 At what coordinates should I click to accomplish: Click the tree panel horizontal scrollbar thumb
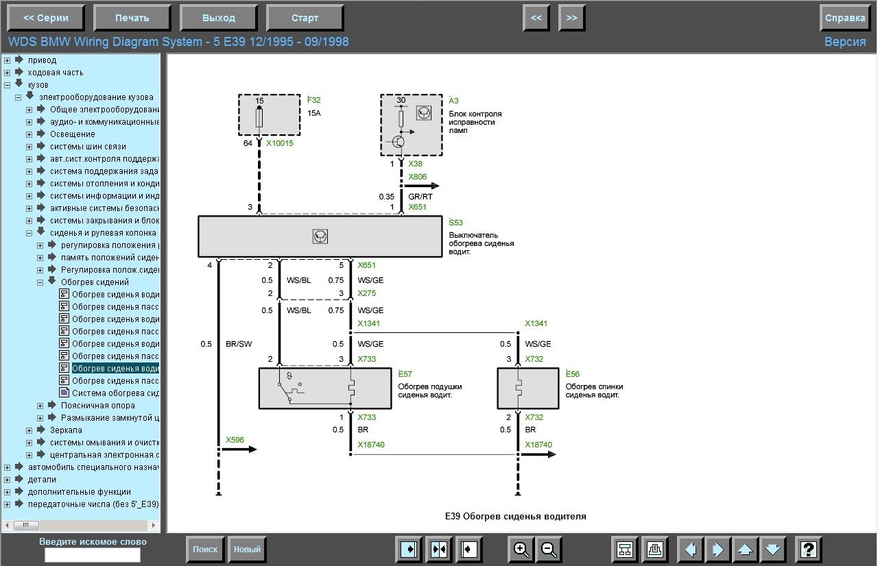(x=26, y=526)
